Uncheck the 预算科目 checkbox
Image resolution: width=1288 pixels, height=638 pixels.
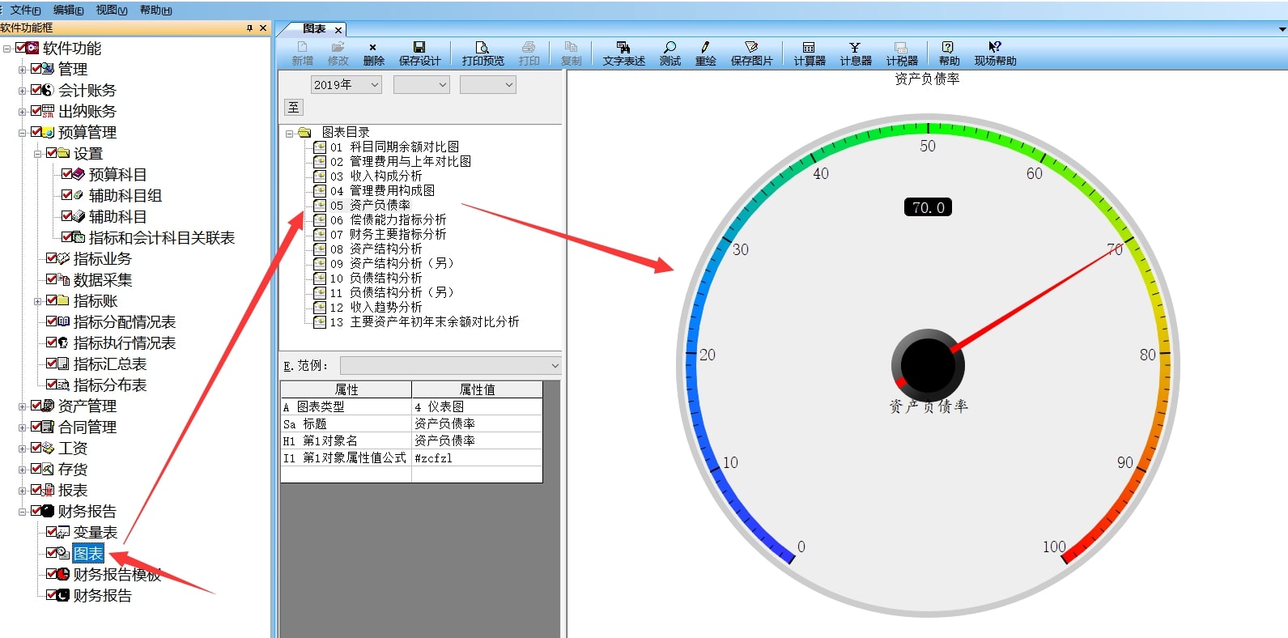[67, 174]
